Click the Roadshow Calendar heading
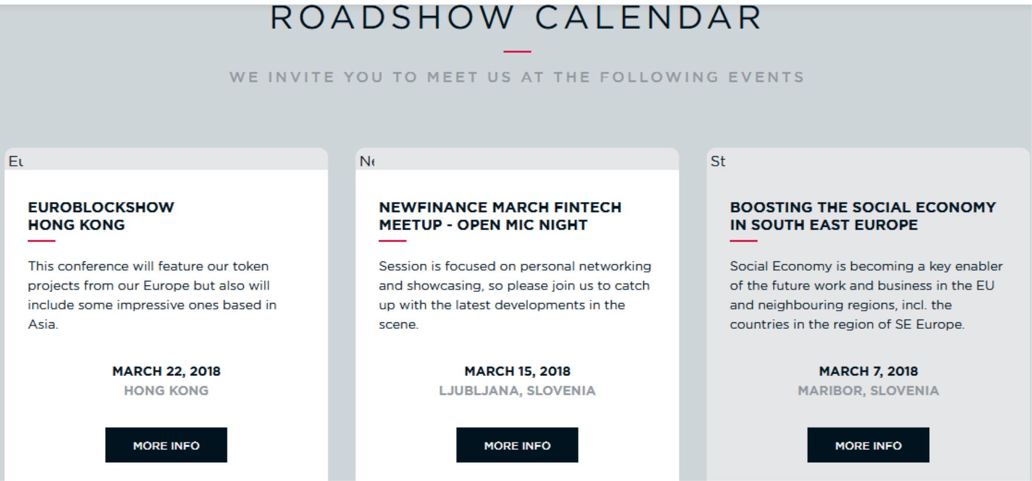The height and width of the screenshot is (481, 1032). click(x=516, y=18)
